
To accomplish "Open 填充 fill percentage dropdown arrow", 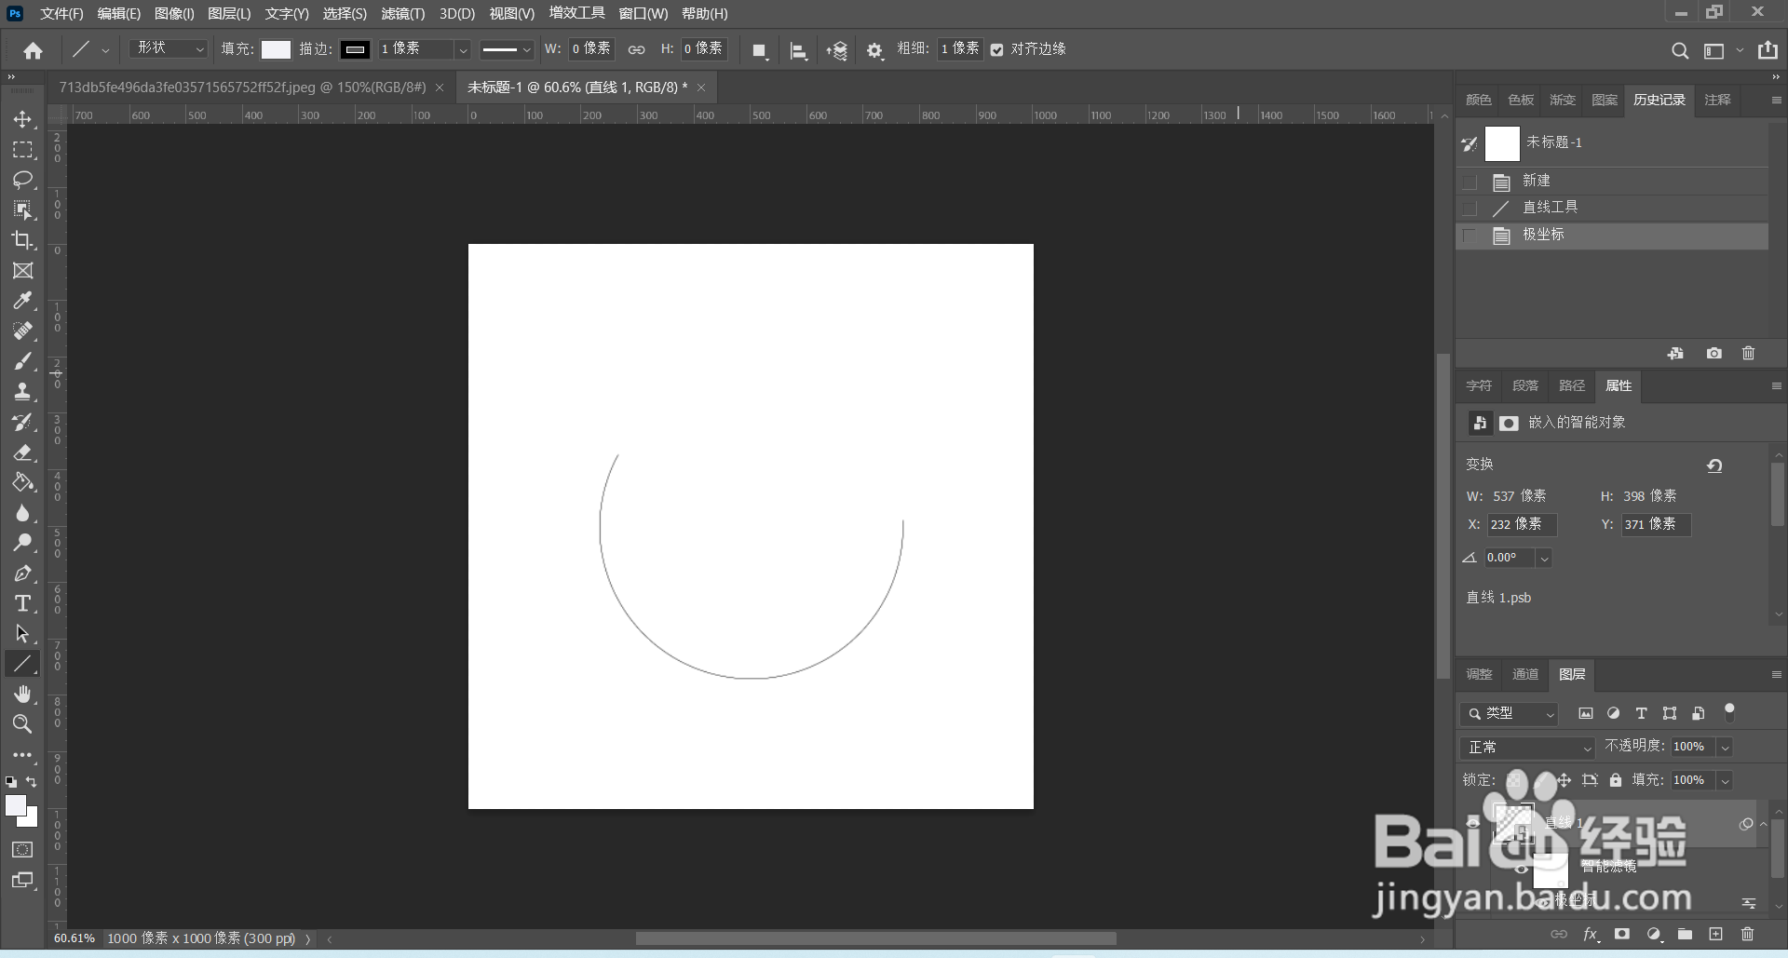I will (x=1725, y=781).
